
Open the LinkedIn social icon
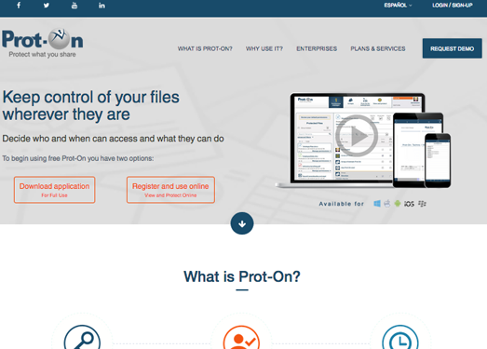coord(101,6)
